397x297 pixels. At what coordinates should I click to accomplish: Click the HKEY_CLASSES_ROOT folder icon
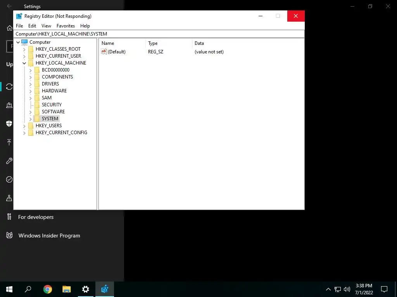[31, 49]
